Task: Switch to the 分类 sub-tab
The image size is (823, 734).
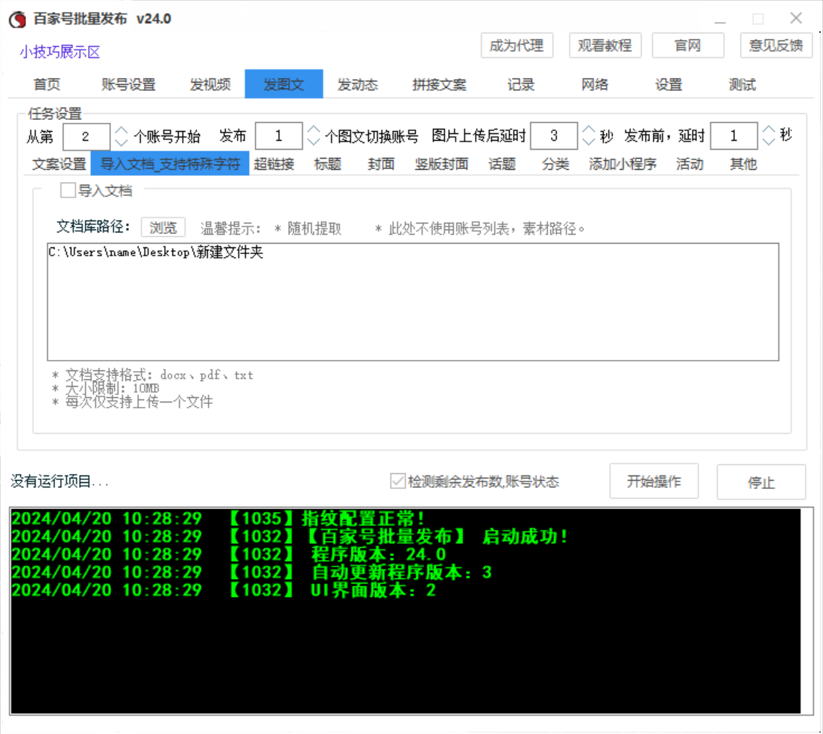Action: pyautogui.click(x=555, y=164)
